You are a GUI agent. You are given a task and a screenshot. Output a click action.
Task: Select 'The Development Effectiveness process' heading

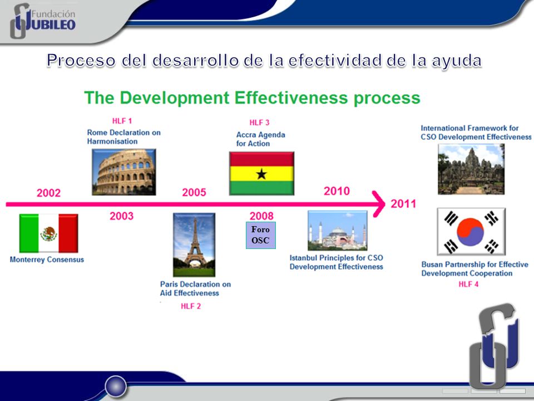pos(253,98)
